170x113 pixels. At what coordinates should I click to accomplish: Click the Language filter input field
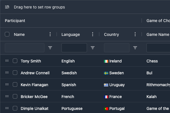pos(74,48)
